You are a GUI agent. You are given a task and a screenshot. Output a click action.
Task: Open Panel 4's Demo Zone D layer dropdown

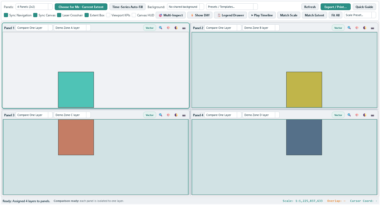261,115
